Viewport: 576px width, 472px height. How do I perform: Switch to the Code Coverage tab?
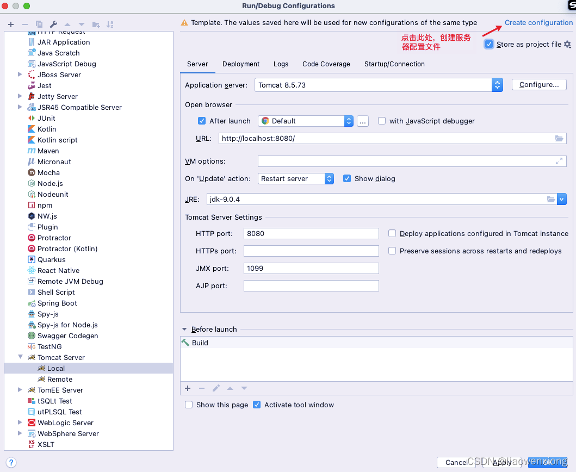tap(326, 64)
